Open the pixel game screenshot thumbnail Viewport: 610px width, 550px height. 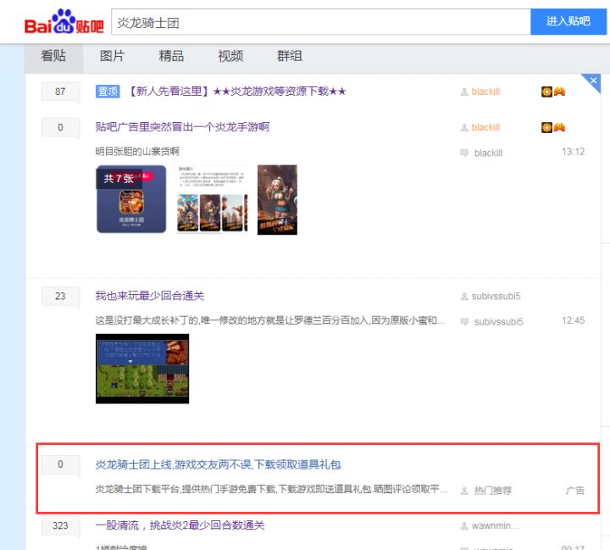pyautogui.click(x=142, y=369)
